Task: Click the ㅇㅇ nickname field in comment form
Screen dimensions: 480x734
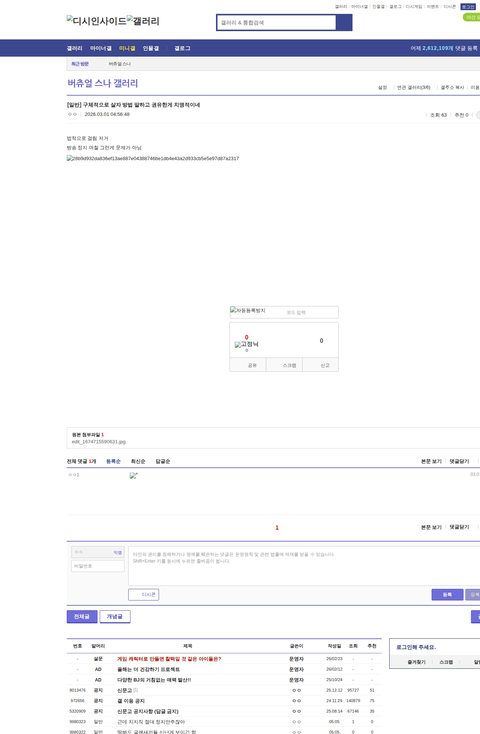Action: click(x=98, y=552)
